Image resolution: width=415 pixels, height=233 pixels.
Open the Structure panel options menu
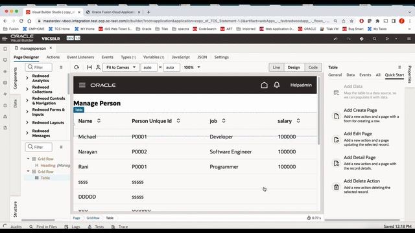click(x=61, y=147)
